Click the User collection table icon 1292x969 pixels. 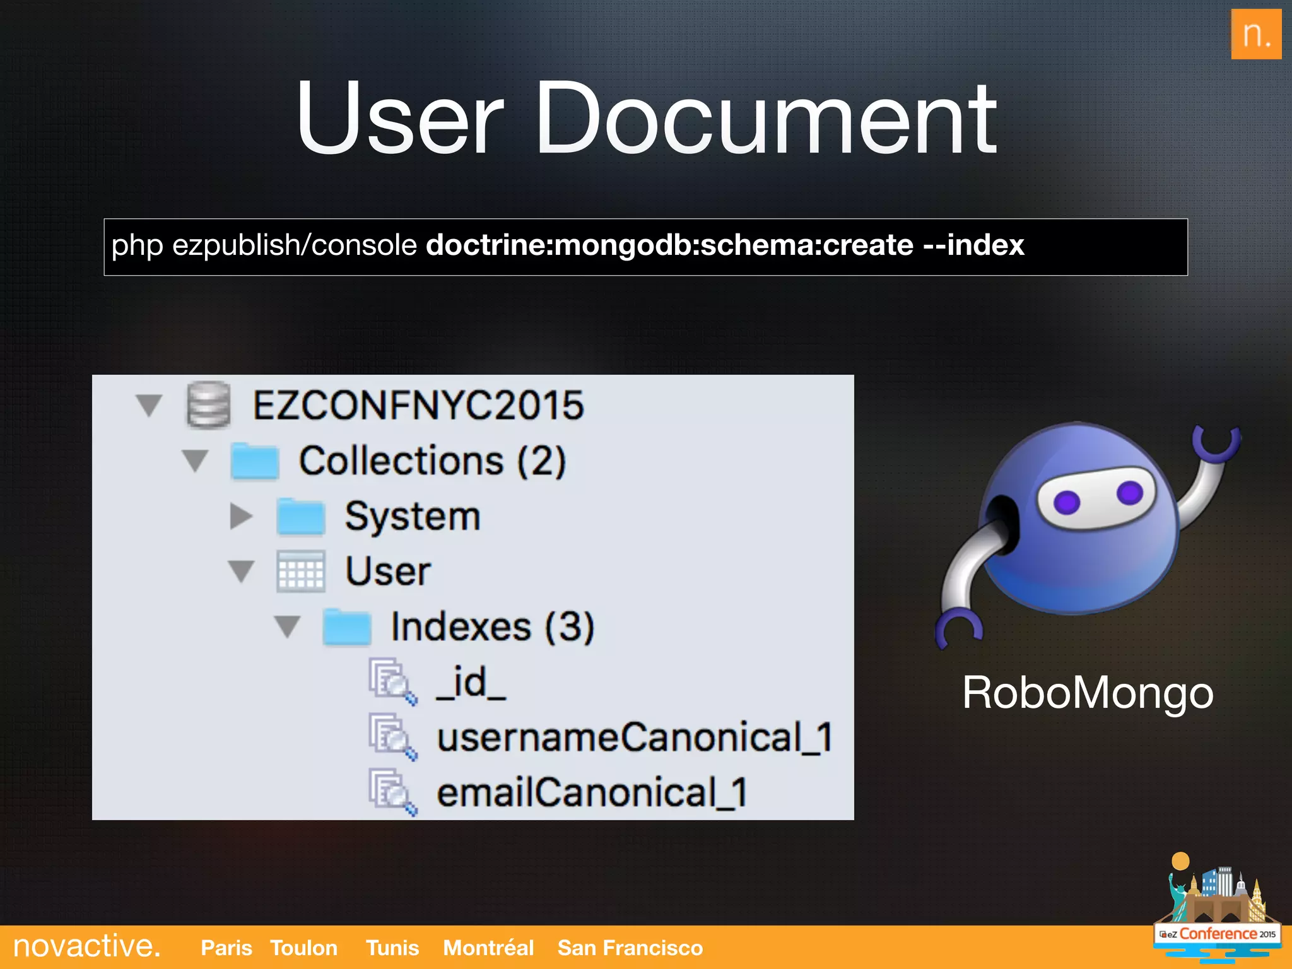click(x=301, y=571)
